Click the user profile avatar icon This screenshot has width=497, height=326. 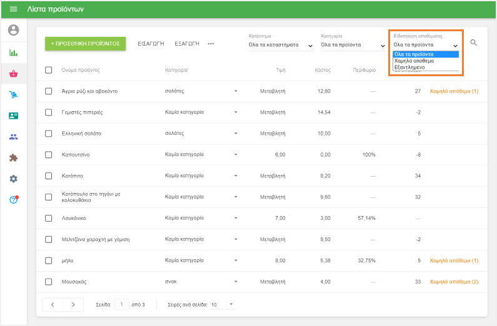click(13, 30)
